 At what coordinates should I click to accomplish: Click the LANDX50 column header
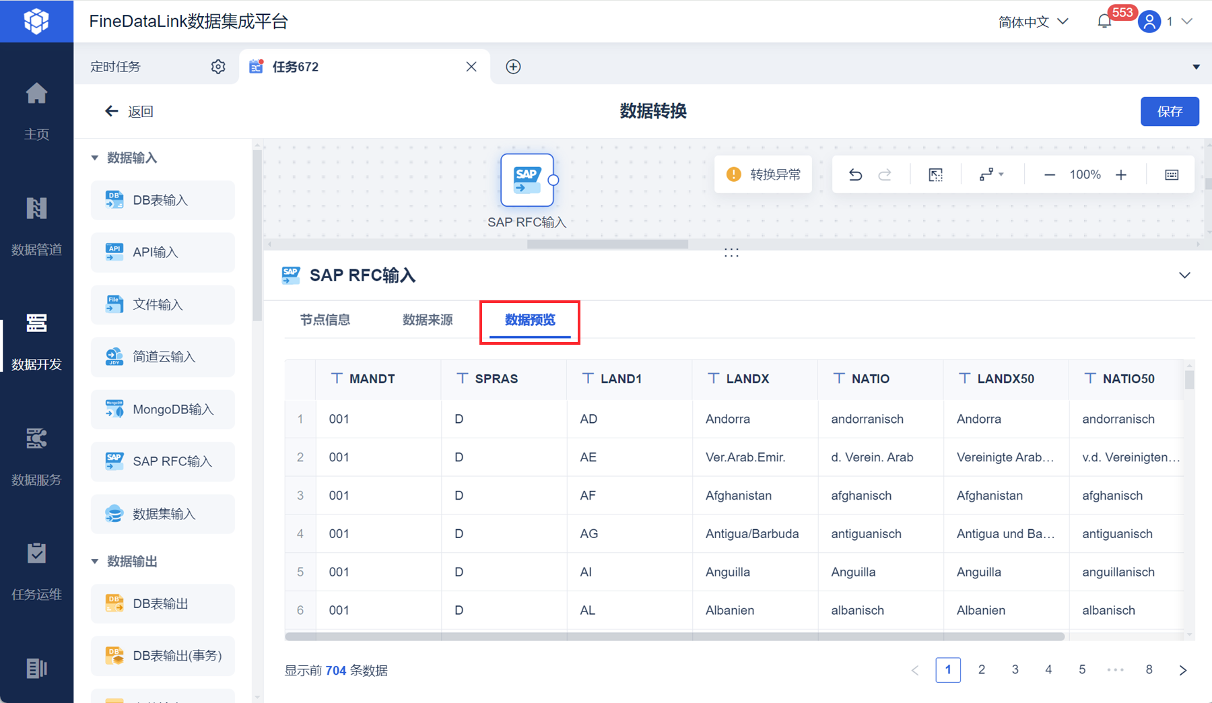(1006, 379)
